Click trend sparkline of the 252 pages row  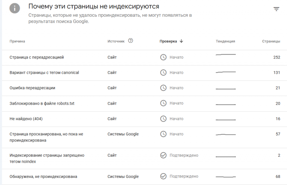226,54
